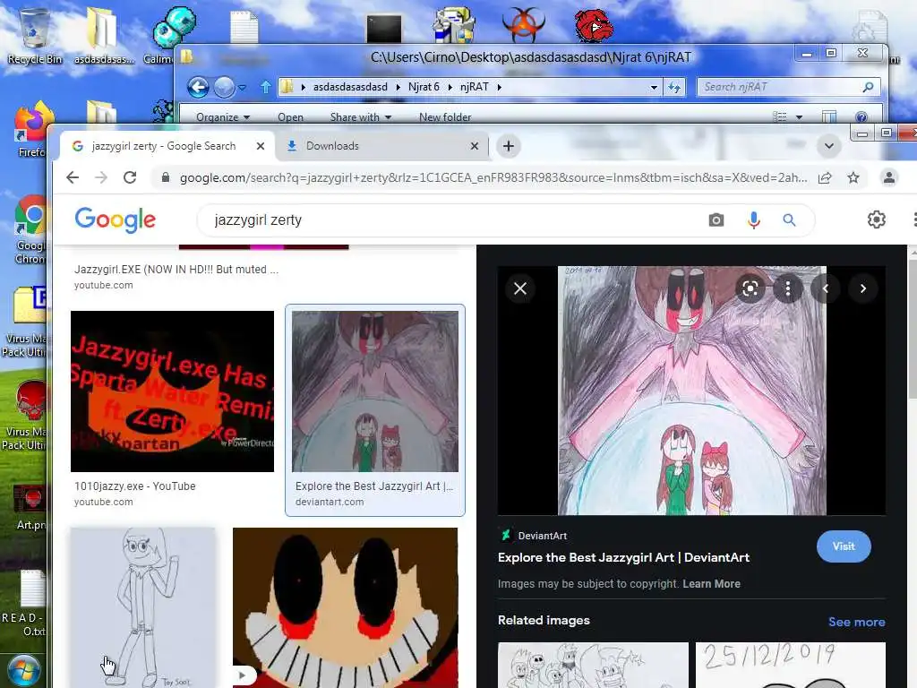Click the Google logo
This screenshot has width=917, height=688.
click(116, 220)
